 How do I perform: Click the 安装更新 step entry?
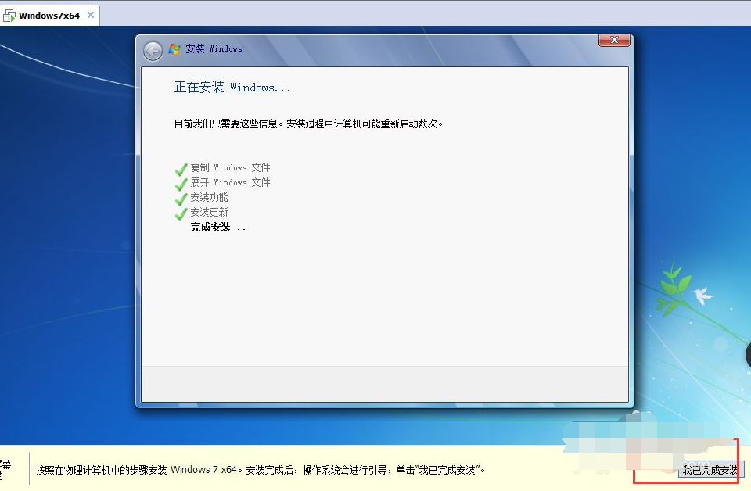tap(208, 212)
